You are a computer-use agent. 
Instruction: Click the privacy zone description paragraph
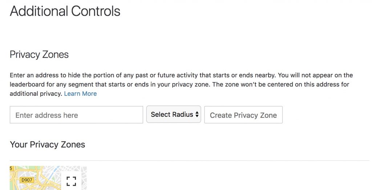(x=181, y=84)
